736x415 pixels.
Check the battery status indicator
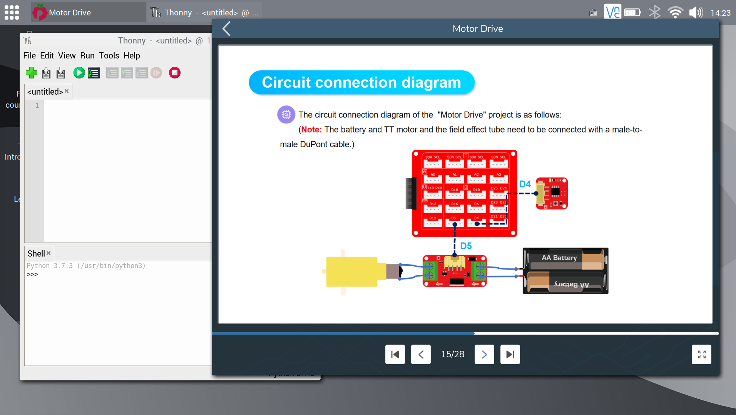point(632,12)
